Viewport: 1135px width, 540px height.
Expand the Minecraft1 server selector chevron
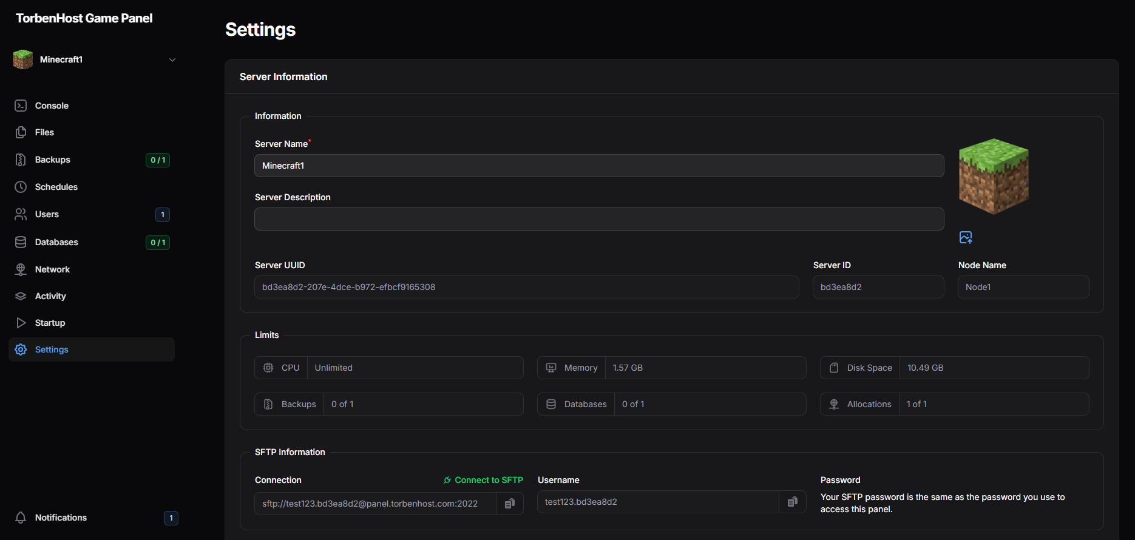[x=172, y=60]
